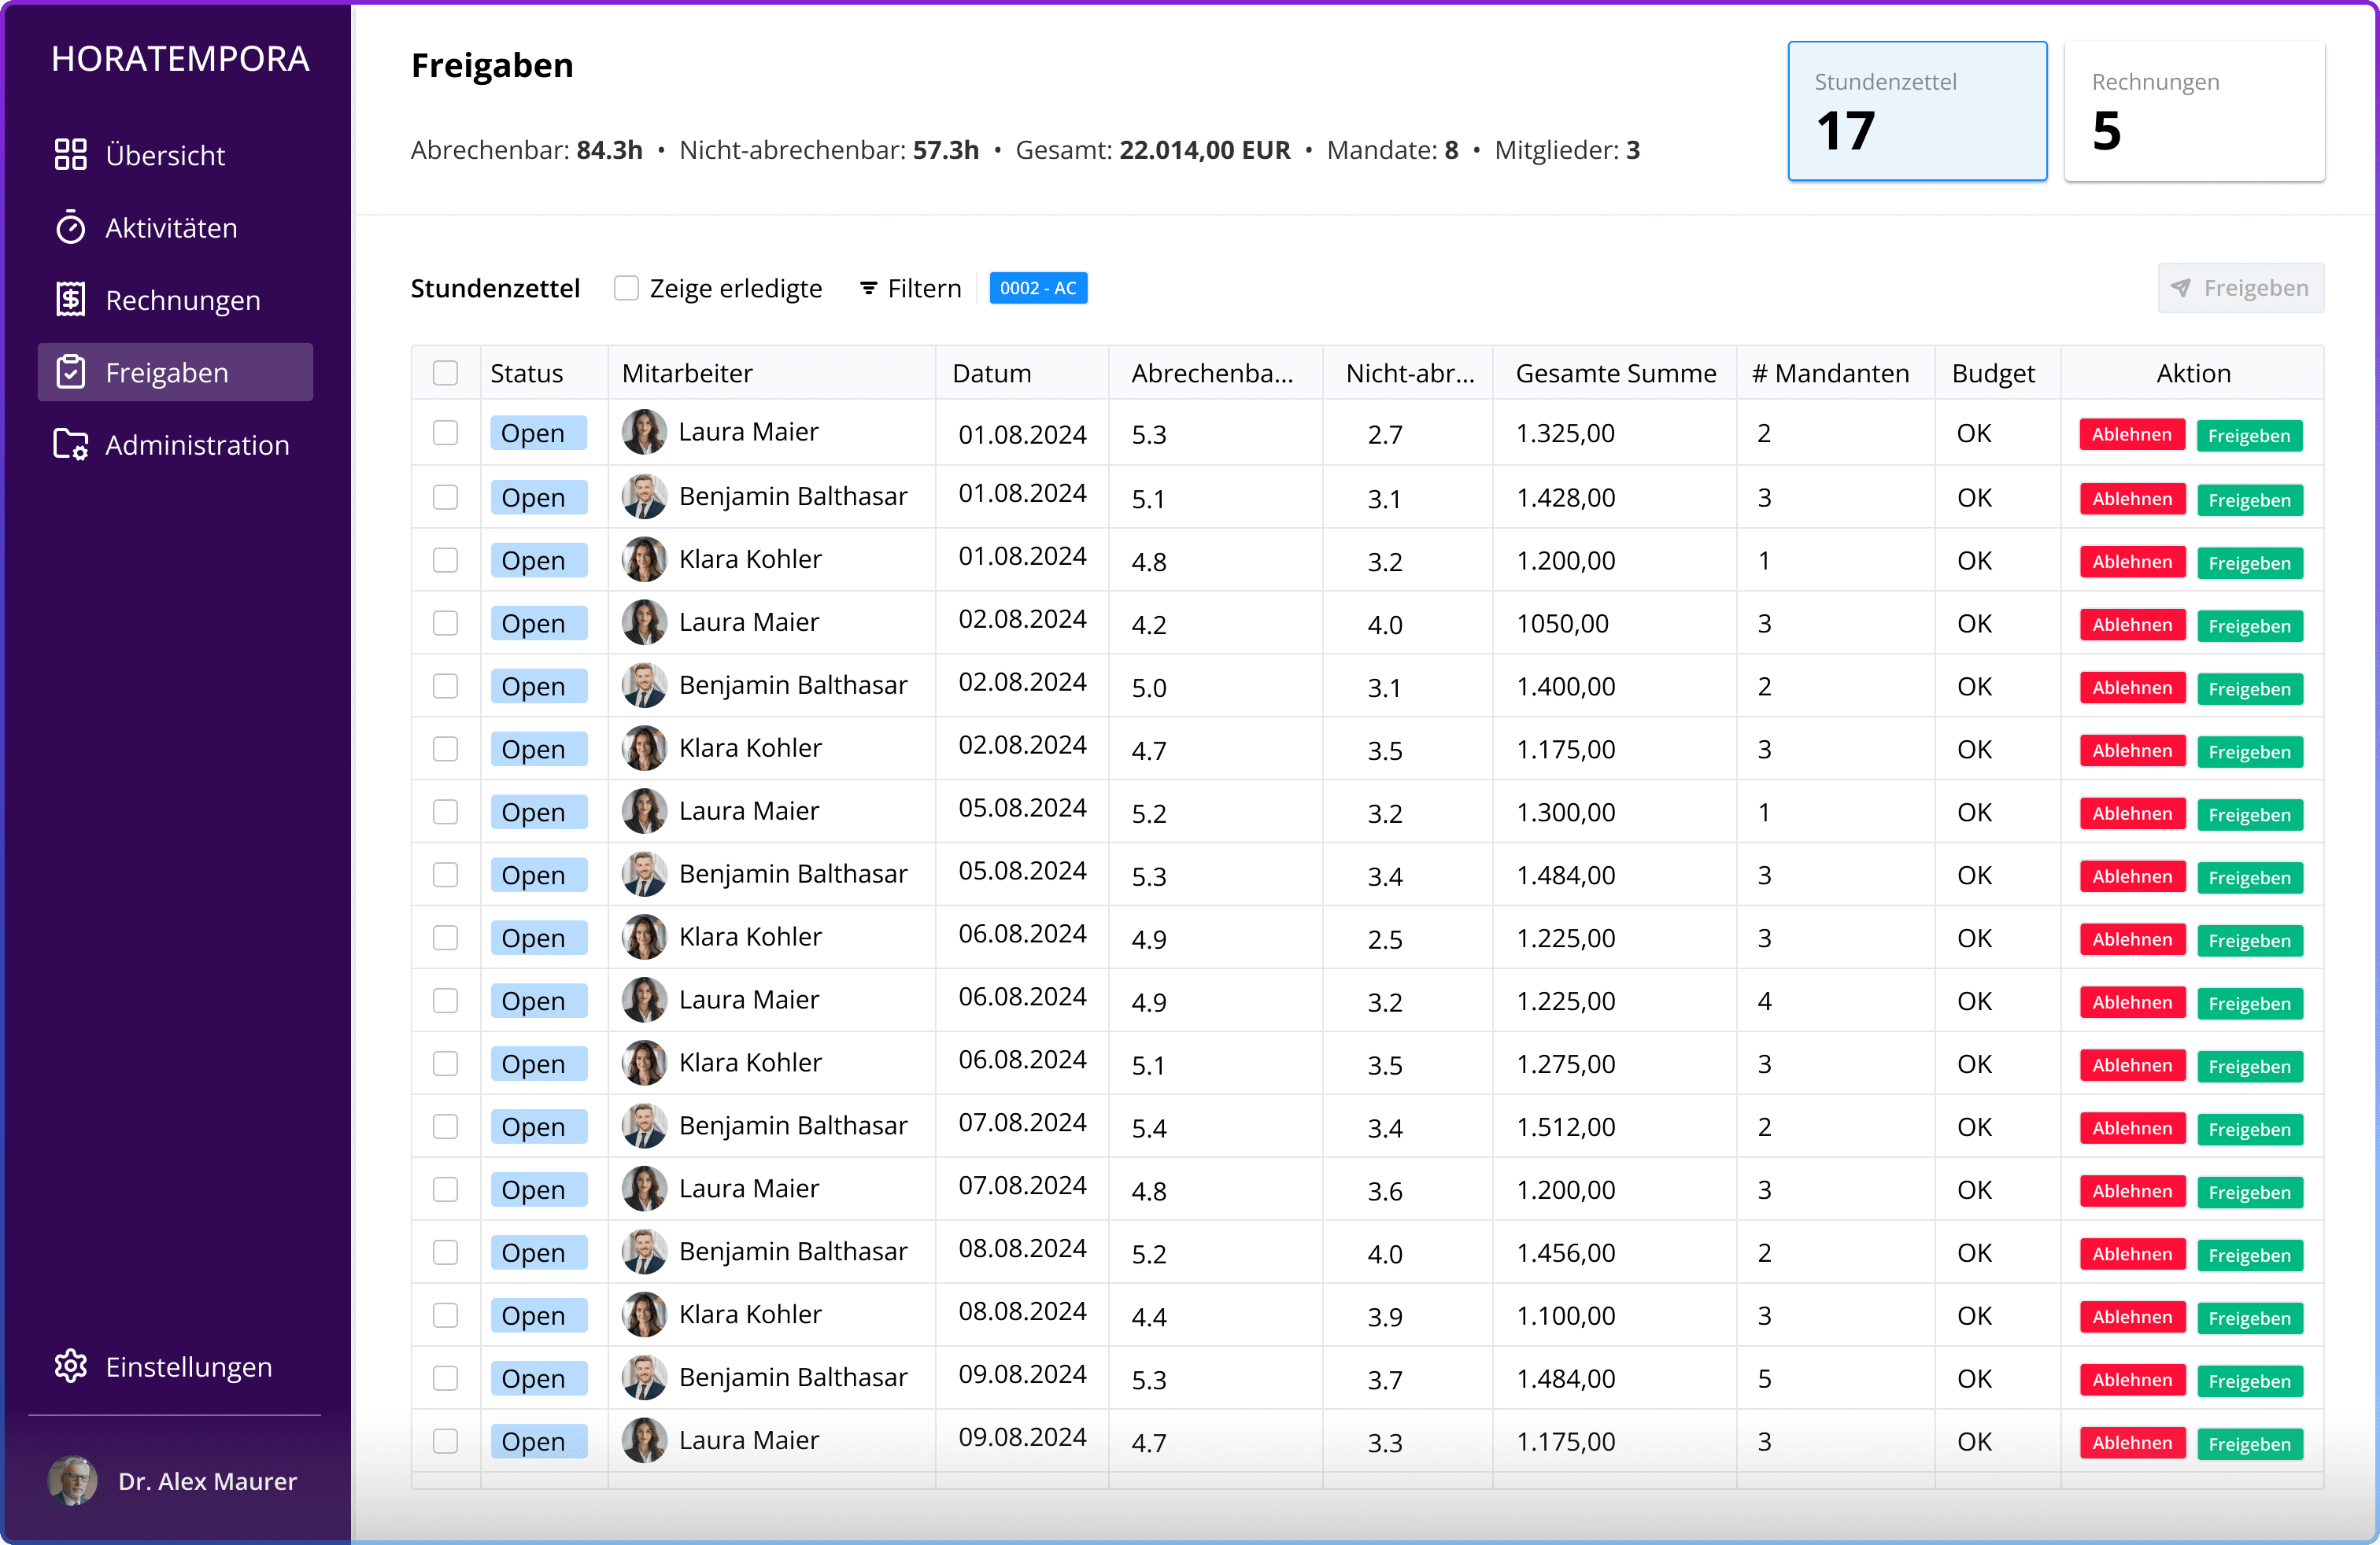Image resolution: width=2380 pixels, height=1545 pixels.
Task: Check the checkbox for Laura Maier 01.08.2024
Action: click(445, 433)
